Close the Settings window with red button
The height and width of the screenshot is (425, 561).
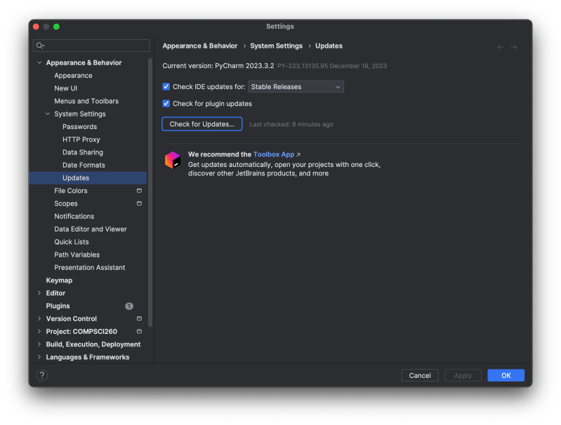pyautogui.click(x=36, y=27)
